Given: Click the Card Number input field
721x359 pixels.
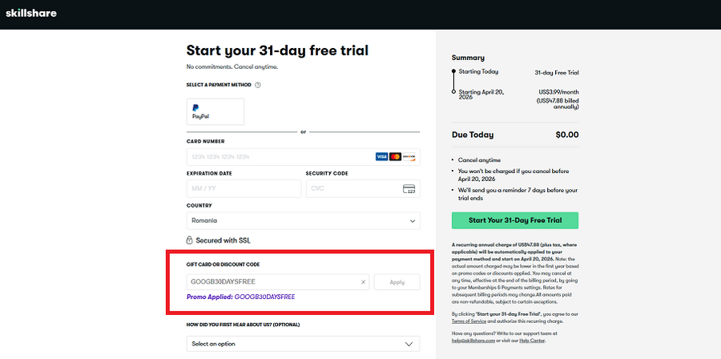Looking at the screenshot, I should click(x=276, y=156).
